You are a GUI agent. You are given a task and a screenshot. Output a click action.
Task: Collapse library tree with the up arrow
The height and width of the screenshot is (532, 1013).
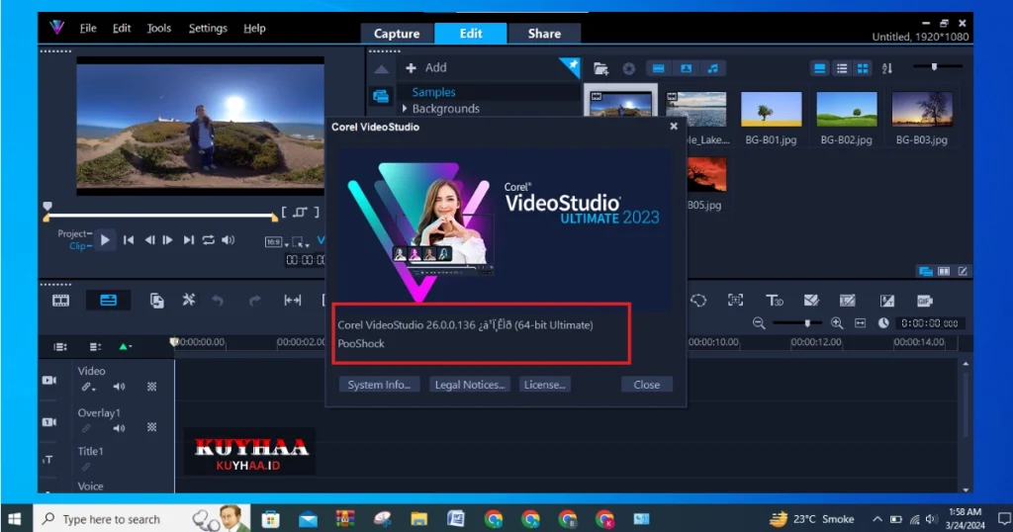382,69
